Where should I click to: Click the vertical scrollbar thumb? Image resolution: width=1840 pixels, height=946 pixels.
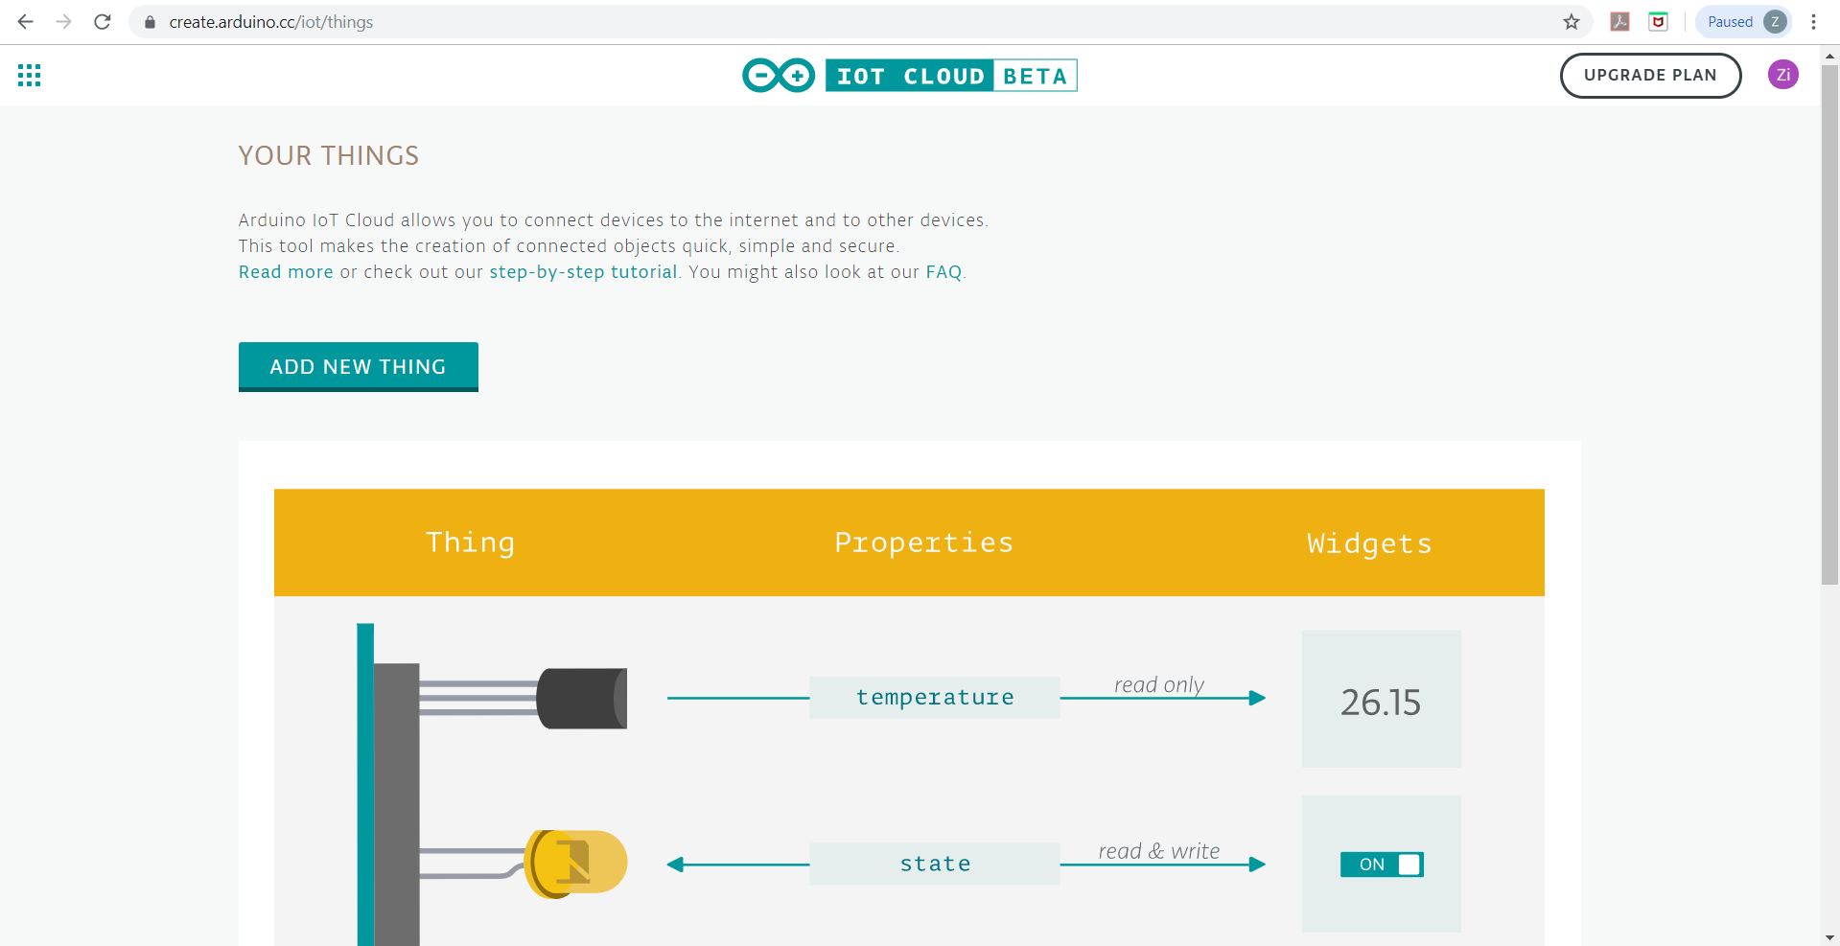(1829, 324)
